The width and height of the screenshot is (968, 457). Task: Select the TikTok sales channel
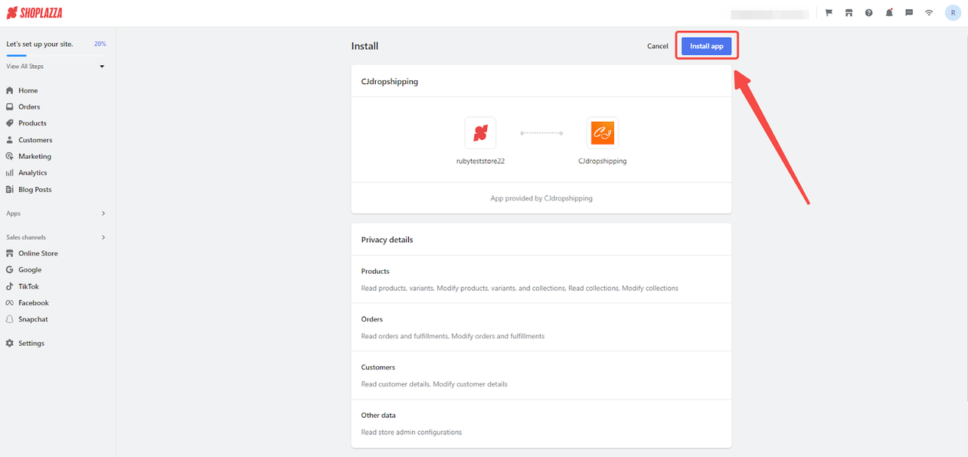point(28,287)
